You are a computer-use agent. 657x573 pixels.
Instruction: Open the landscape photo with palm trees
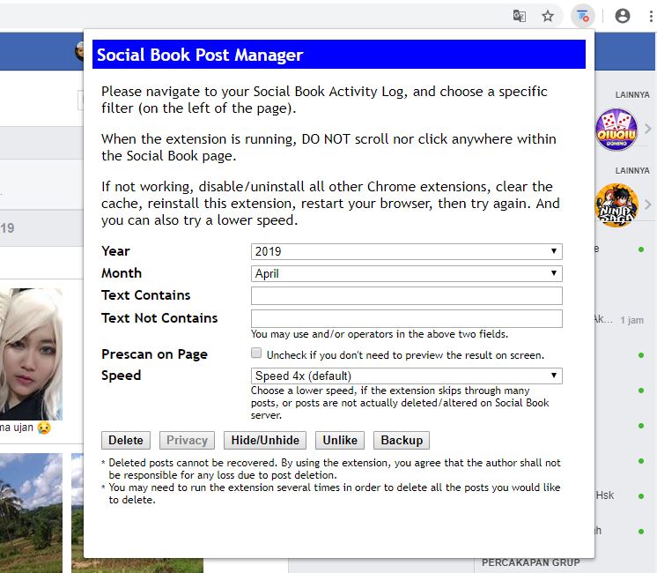tap(31, 512)
